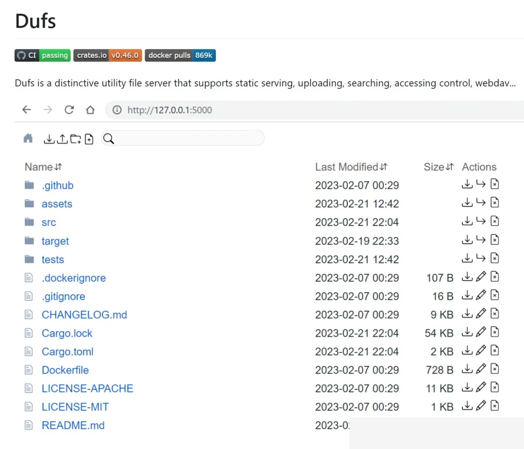Sort the list by Size
Viewport: 524px width, 449px height.
click(439, 167)
